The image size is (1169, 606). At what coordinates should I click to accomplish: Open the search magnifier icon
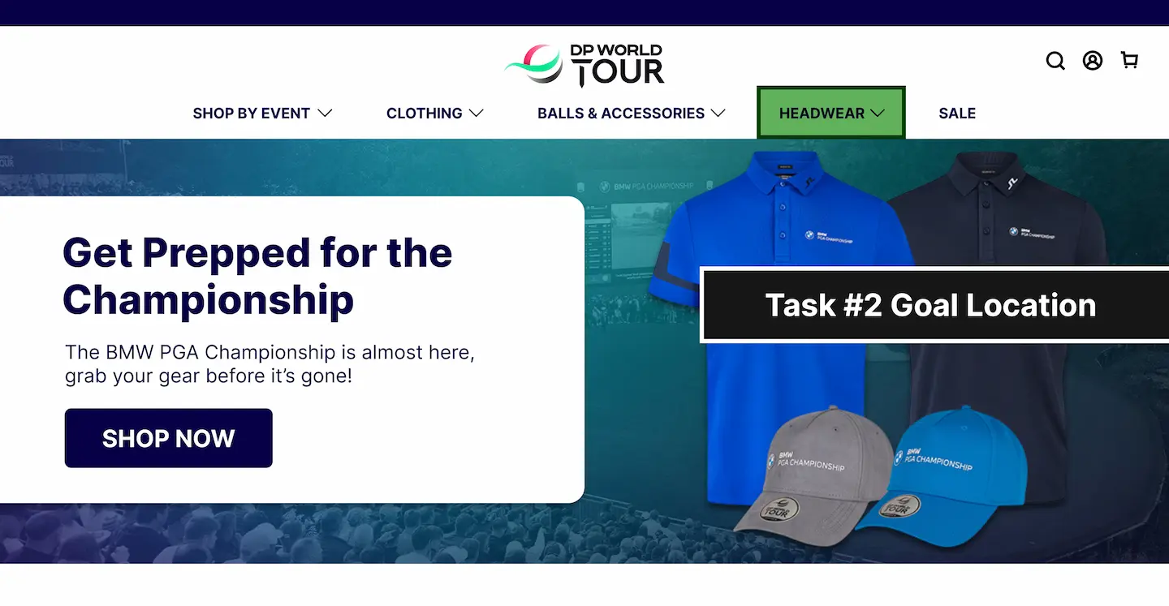tap(1055, 61)
